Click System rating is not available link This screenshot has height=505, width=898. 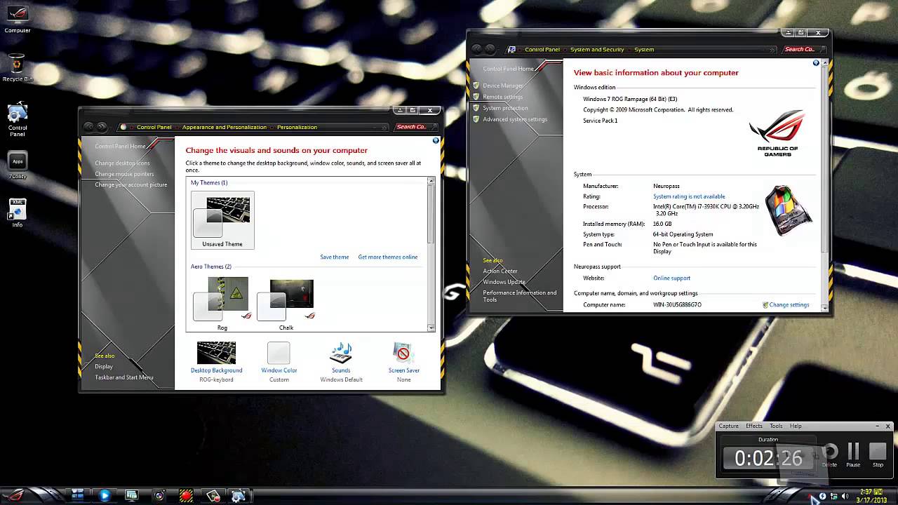click(689, 196)
